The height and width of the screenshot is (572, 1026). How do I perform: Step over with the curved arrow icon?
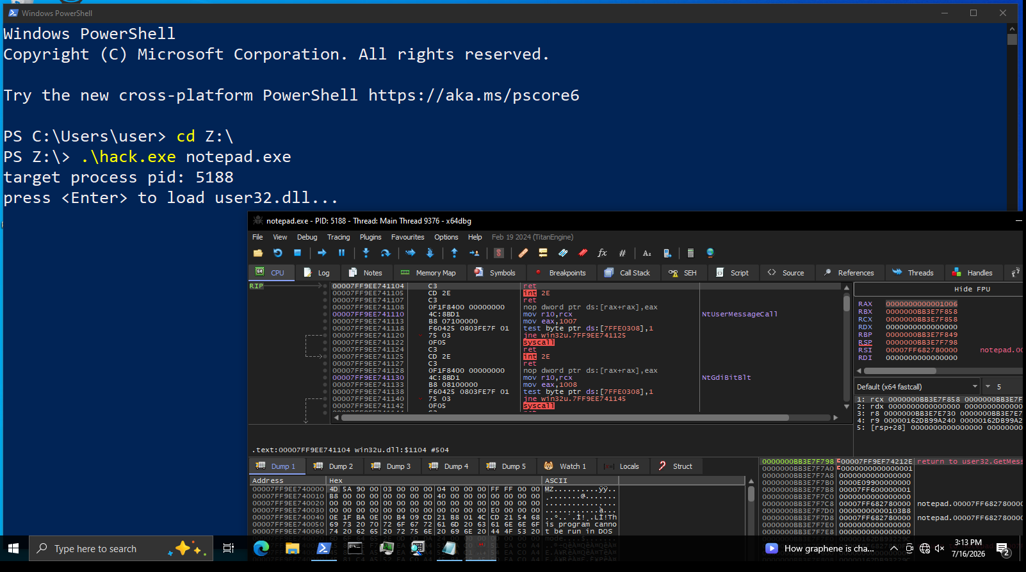point(386,253)
